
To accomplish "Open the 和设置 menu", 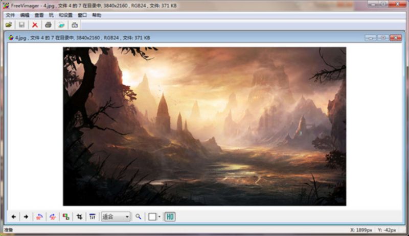I will click(65, 15).
